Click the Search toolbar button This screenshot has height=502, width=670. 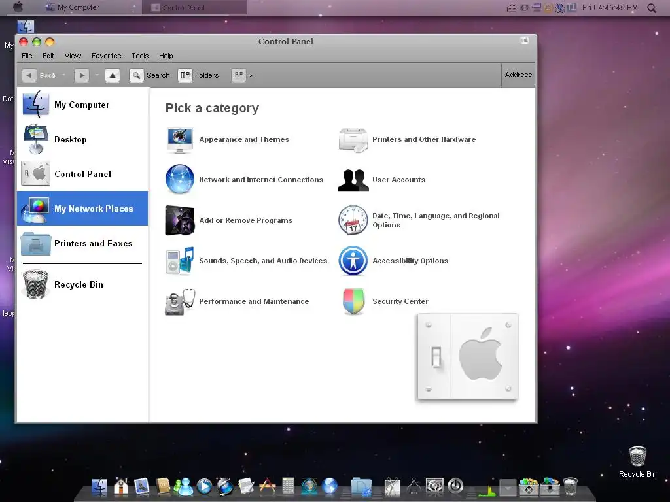[x=150, y=76]
